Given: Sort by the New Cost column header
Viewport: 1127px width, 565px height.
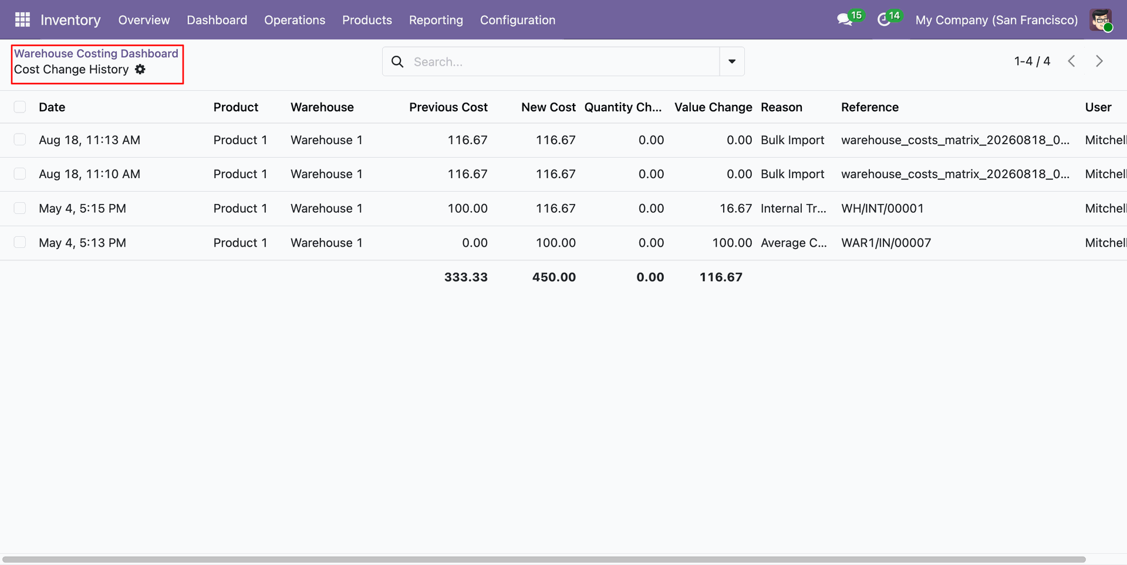Looking at the screenshot, I should pyautogui.click(x=548, y=107).
